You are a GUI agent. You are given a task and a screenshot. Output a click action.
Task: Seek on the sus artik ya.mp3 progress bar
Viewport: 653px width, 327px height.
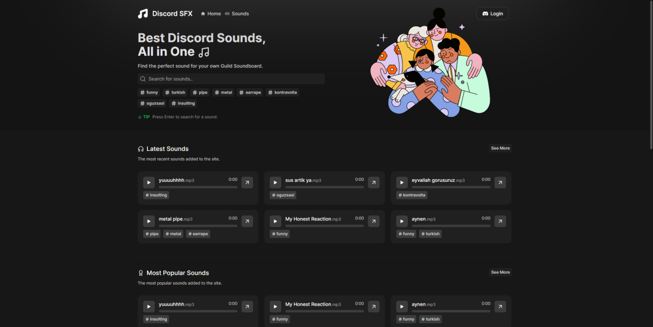coord(325,187)
